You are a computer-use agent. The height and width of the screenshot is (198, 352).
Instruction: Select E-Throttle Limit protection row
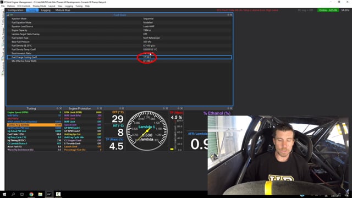(x=82, y=144)
